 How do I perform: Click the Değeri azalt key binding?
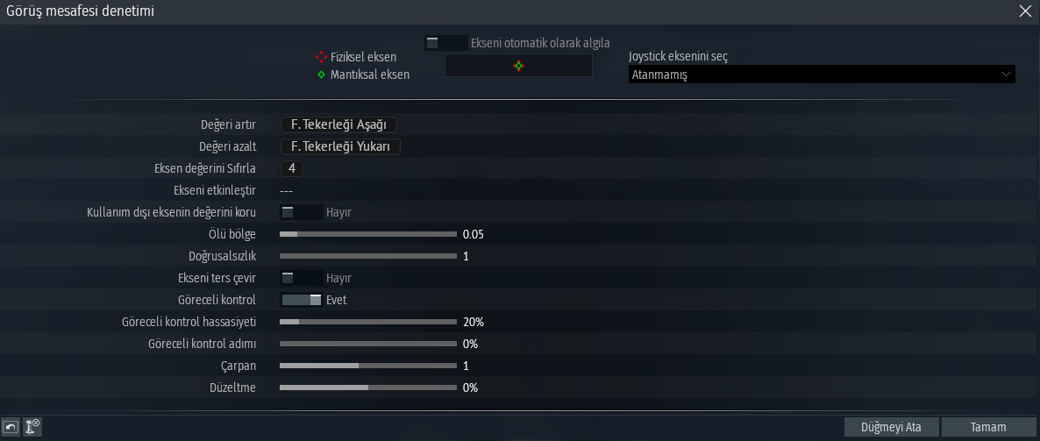pos(339,147)
